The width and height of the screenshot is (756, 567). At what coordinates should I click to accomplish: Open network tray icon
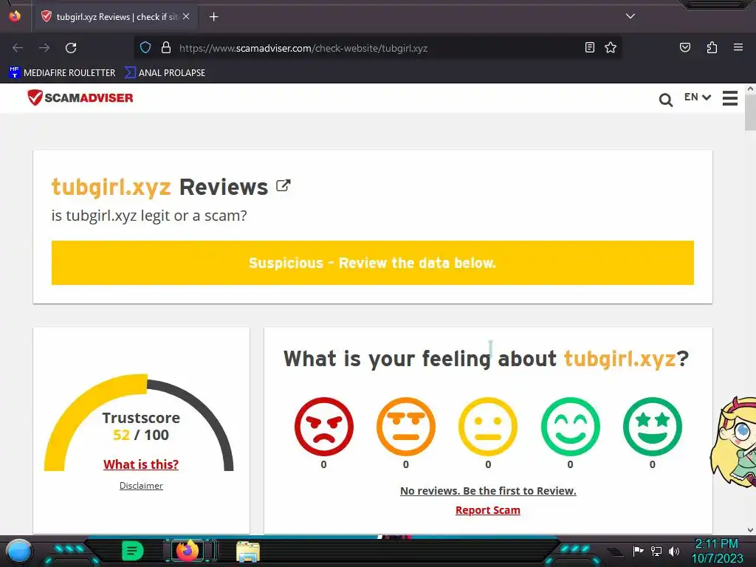tap(656, 551)
